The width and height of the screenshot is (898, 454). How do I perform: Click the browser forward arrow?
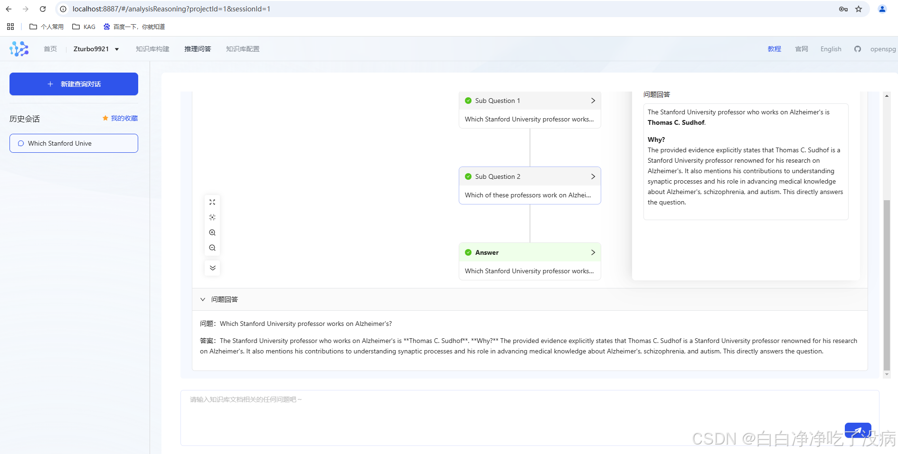click(x=26, y=9)
